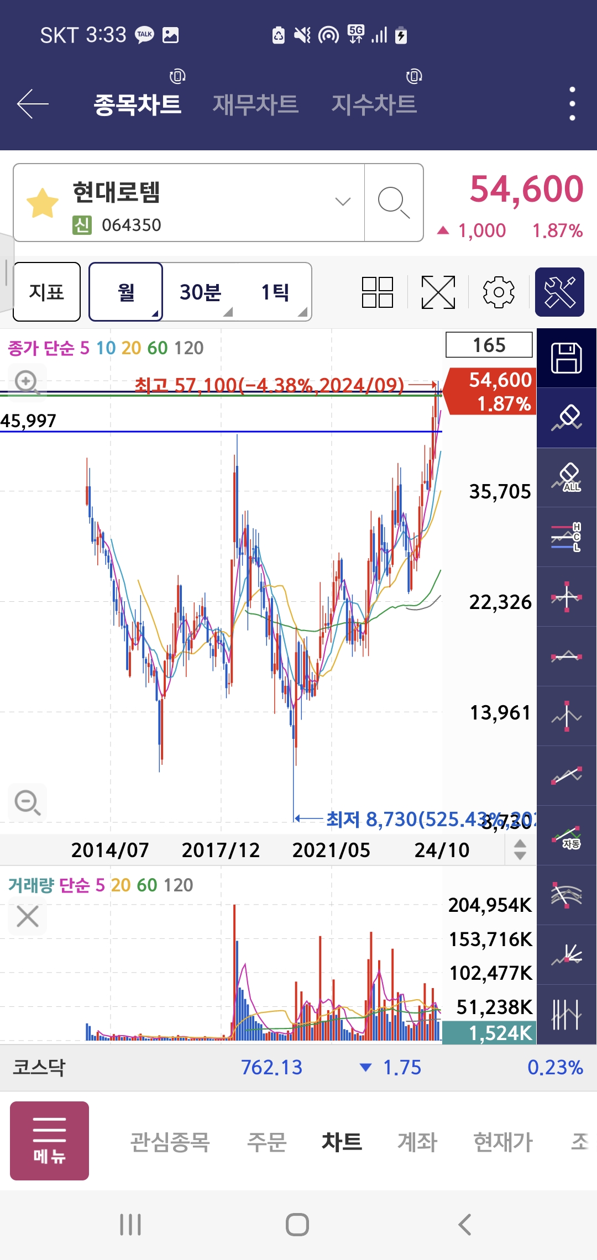Select the vertical line tool
The height and width of the screenshot is (1260, 597).
pos(567,716)
